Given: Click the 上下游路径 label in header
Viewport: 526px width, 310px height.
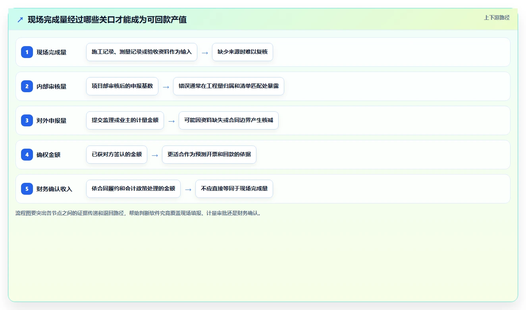Looking at the screenshot, I should coord(497,17).
